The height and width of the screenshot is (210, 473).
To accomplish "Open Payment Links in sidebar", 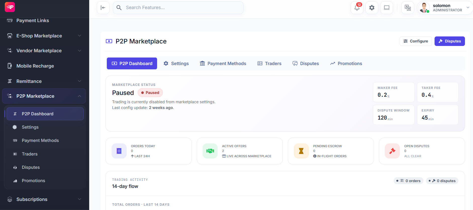I will [x=32, y=20].
